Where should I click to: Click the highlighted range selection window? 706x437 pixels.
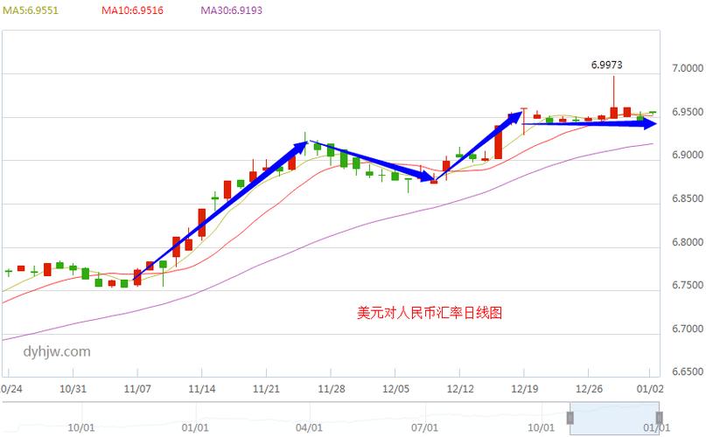coord(615,419)
